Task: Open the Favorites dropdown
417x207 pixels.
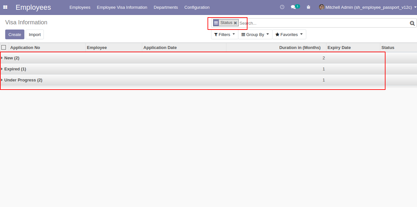Action: coord(289,34)
